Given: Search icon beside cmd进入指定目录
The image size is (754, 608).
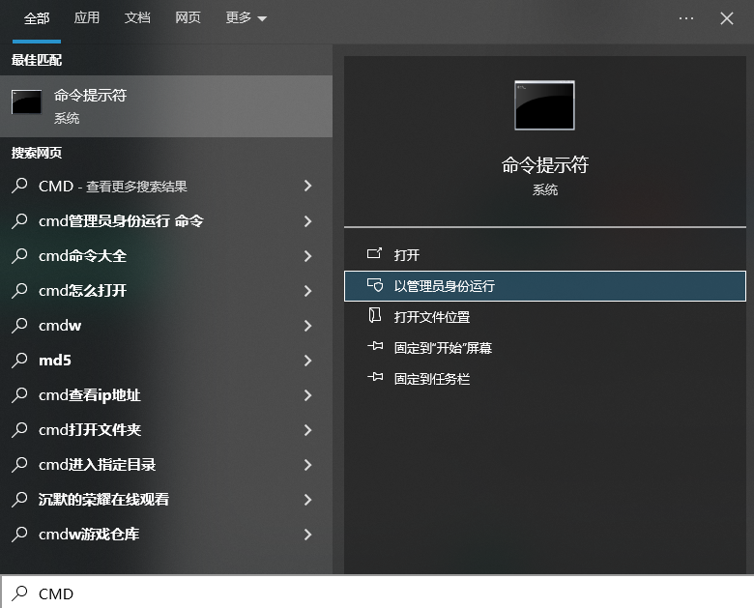Looking at the screenshot, I should point(19,464).
